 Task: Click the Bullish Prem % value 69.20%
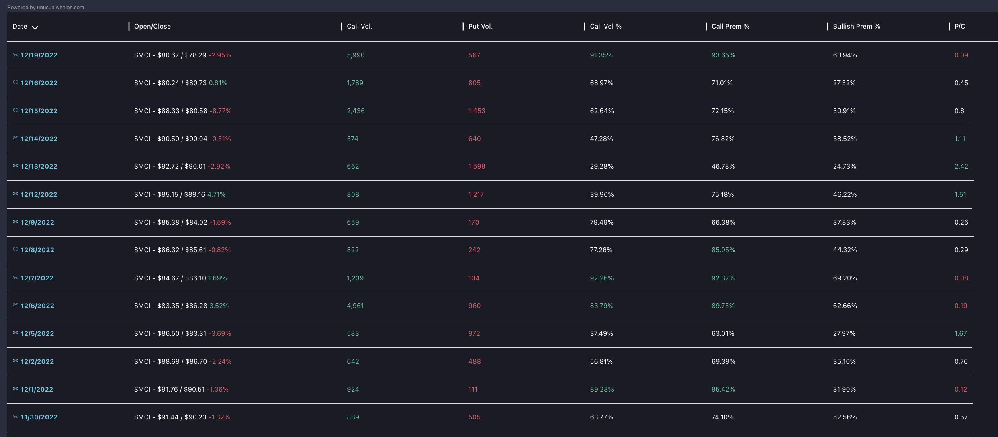coord(845,278)
